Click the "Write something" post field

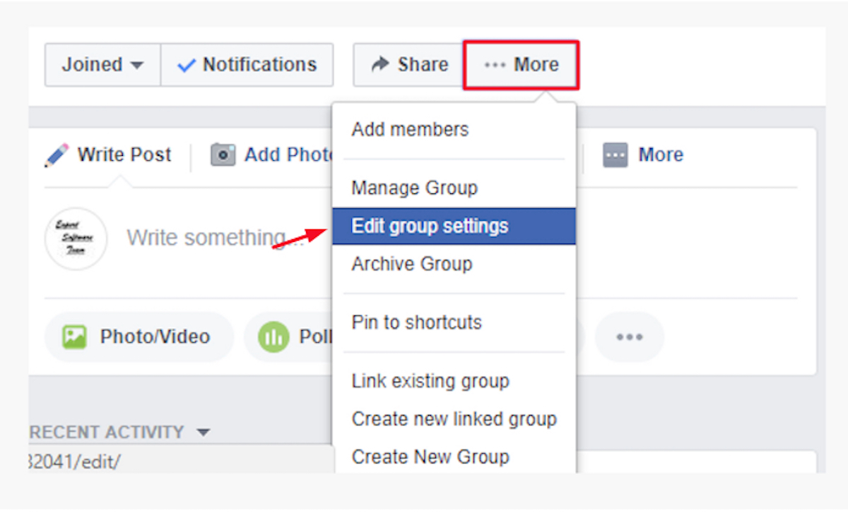pos(212,238)
